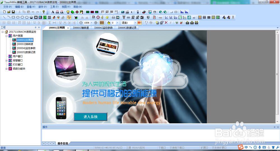Expand the 函数功能块 tree node
Image resolution: width=280 pixels, height=151 pixels.
(6, 69)
